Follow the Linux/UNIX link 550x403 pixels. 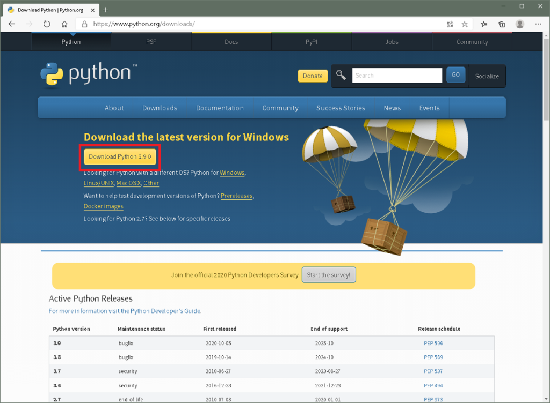coord(99,183)
